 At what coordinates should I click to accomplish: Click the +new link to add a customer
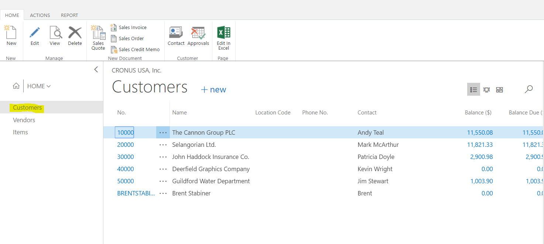(x=213, y=89)
